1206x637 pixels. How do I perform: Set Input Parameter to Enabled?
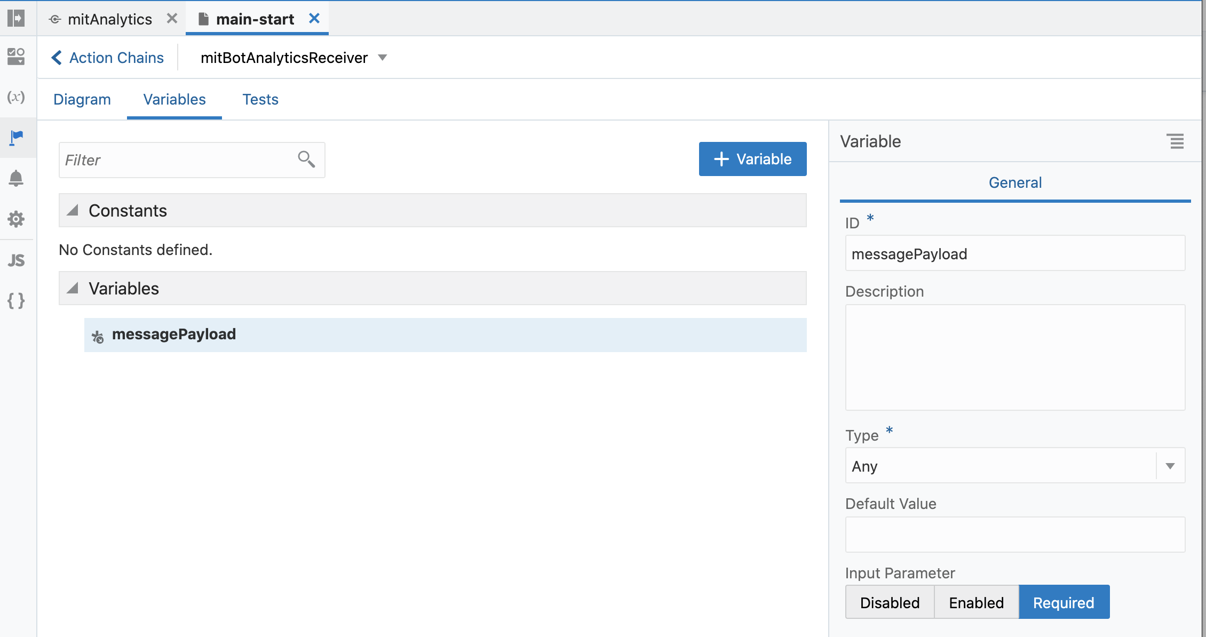click(x=976, y=602)
